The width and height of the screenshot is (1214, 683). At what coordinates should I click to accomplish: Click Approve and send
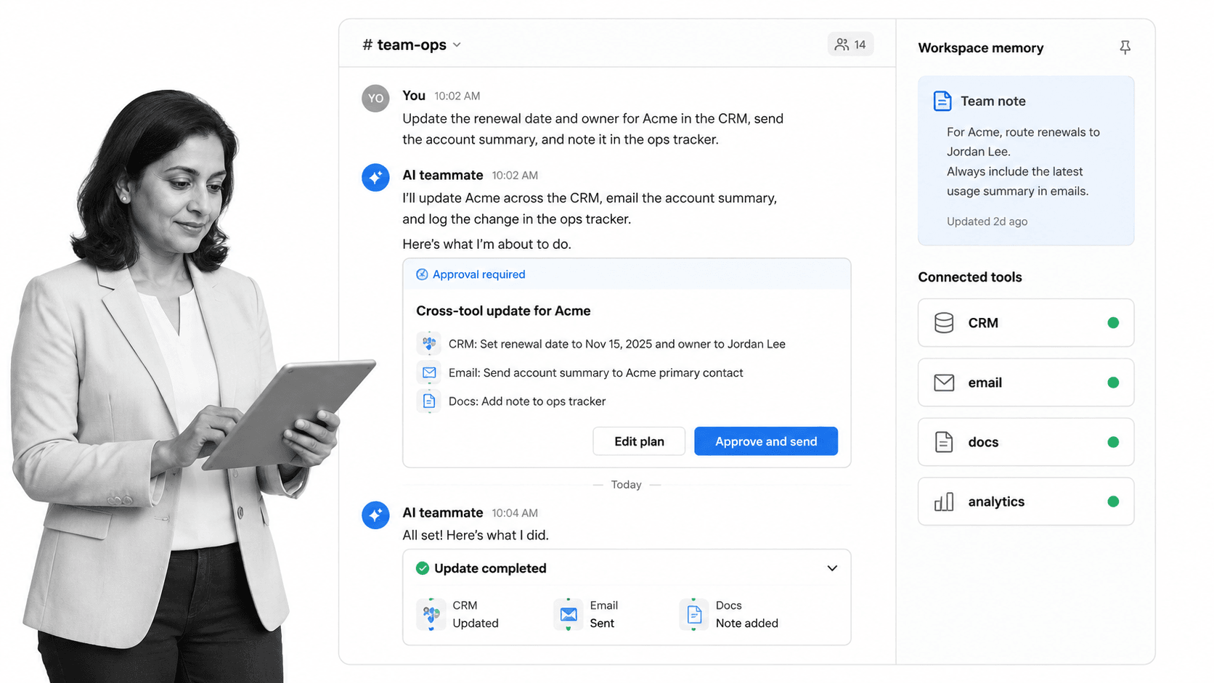point(766,441)
